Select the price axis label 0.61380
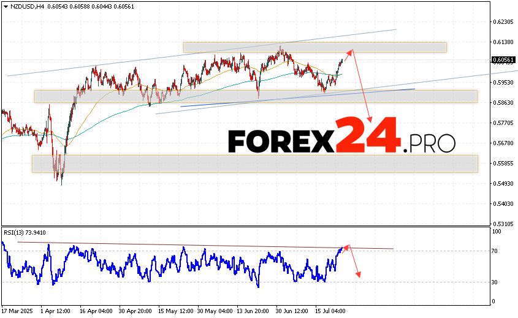 tap(503, 42)
